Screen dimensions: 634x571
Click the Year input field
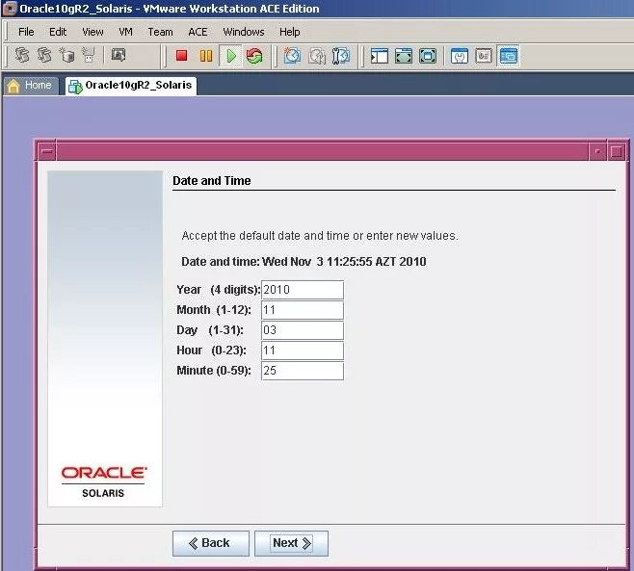tap(303, 290)
